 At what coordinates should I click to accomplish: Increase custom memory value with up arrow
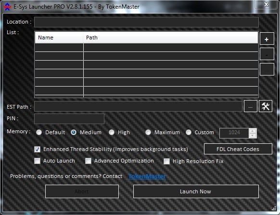click(x=253, y=131)
